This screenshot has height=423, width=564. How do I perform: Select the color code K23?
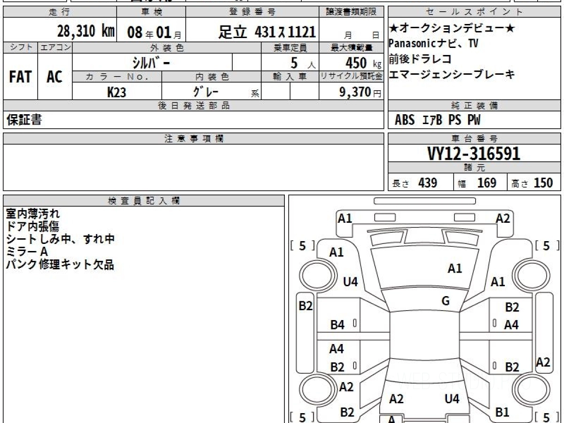pyautogui.click(x=117, y=92)
